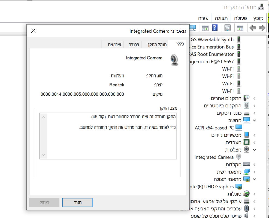Screen dimensions: 269x218
Task: Select Sagemcom F@ST 5657 device icon
Action: pos(239,61)
